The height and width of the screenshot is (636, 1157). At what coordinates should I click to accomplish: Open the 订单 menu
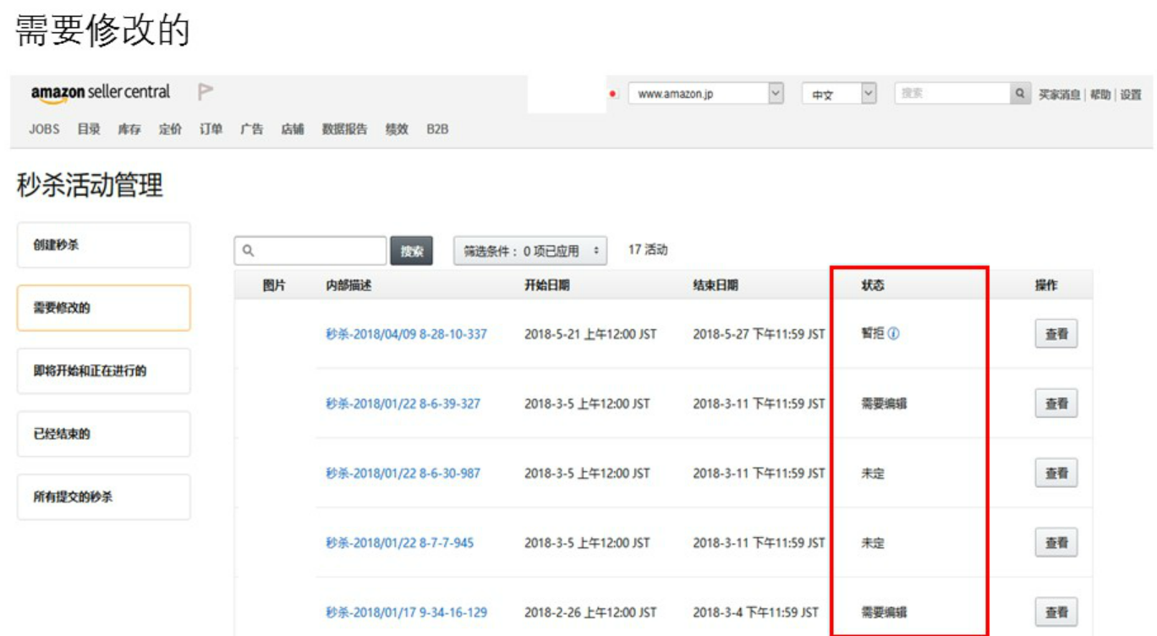(211, 129)
